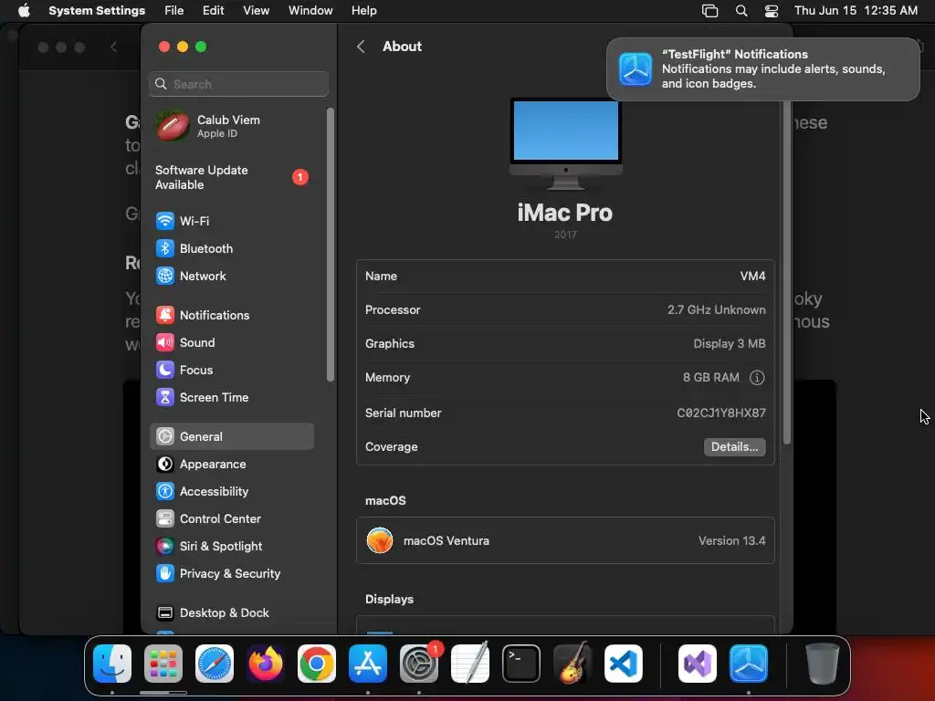Open System Settings app menu
The height and width of the screenshot is (701, 935).
click(x=97, y=11)
